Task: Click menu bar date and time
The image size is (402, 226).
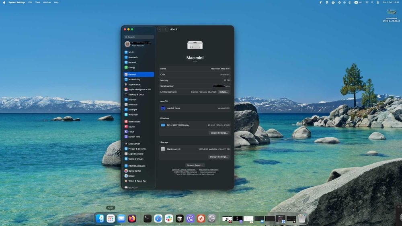Action: click(391, 2)
